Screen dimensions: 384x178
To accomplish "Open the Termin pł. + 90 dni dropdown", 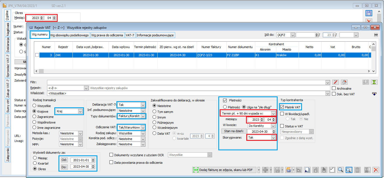I will pyautogui.click(x=273, y=113).
